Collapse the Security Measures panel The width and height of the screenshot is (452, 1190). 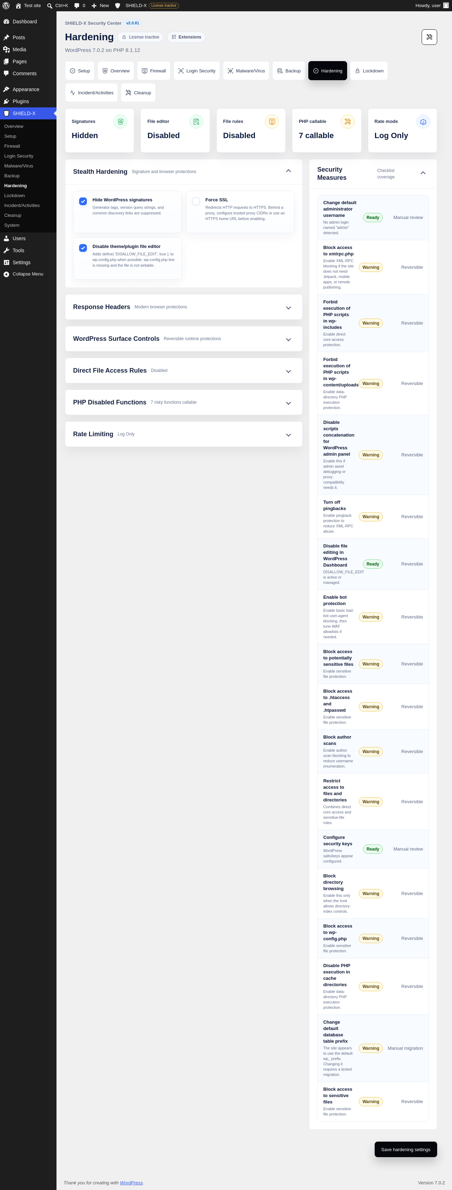click(423, 173)
